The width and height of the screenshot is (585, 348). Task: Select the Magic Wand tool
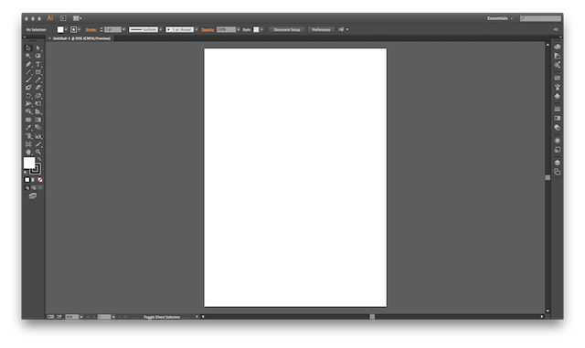[x=28, y=56]
